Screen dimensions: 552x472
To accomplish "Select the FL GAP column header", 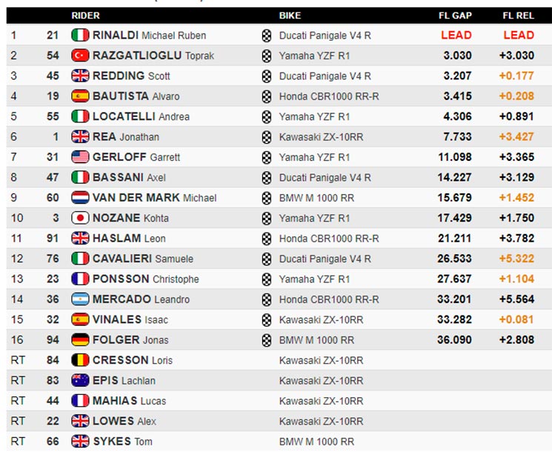I will tap(455, 16).
